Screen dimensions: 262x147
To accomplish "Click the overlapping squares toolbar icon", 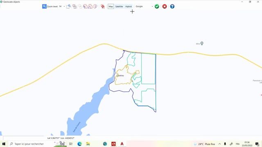I will click(x=75, y=7).
